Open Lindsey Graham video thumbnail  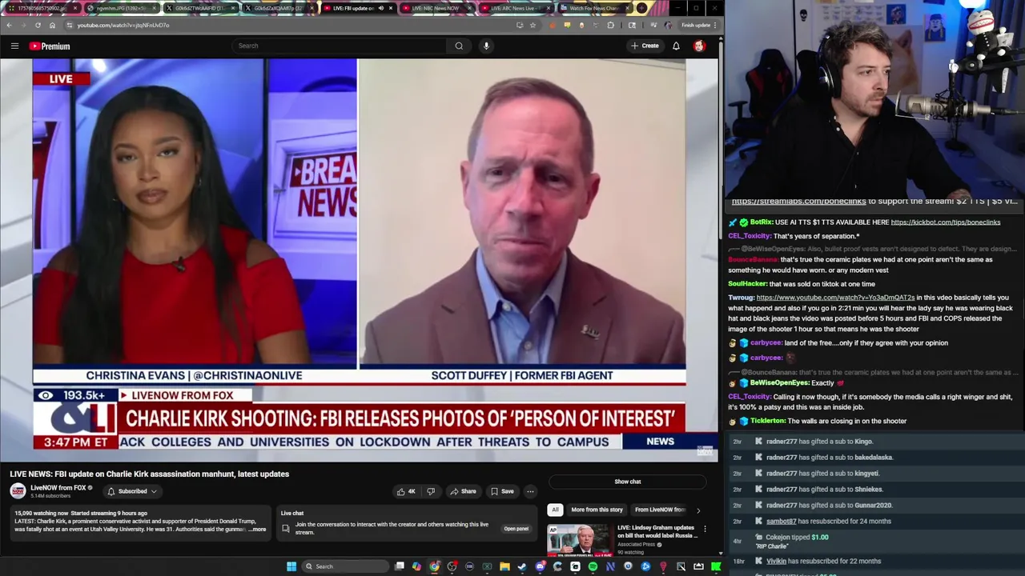click(579, 540)
